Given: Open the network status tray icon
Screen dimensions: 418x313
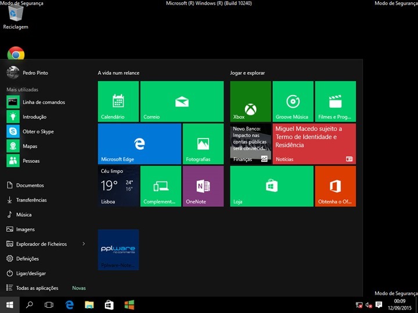Looking at the screenshot, I should (359, 305).
